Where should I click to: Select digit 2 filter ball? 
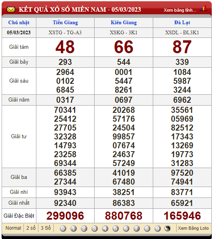coord(84,229)
